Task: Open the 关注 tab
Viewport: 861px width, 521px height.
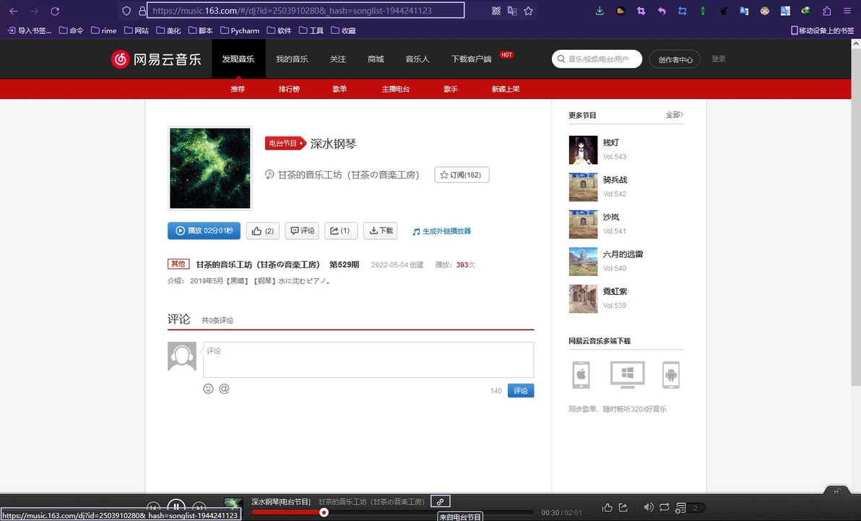Action: pyautogui.click(x=338, y=59)
